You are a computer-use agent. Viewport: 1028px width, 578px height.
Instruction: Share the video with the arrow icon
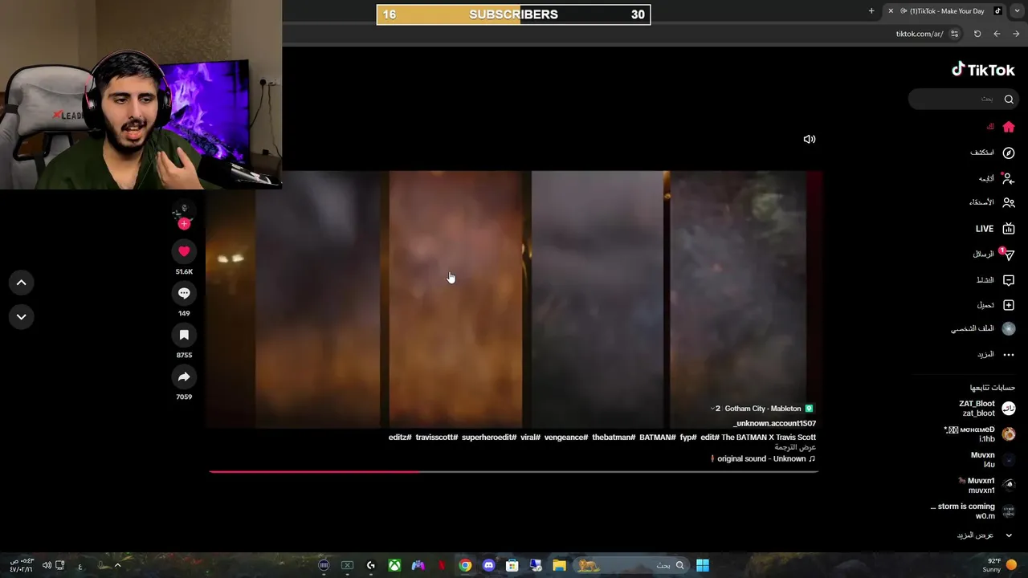pyautogui.click(x=184, y=377)
